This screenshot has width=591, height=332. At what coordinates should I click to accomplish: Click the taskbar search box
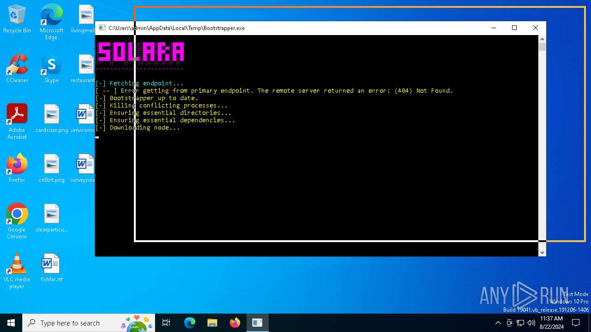(89, 323)
